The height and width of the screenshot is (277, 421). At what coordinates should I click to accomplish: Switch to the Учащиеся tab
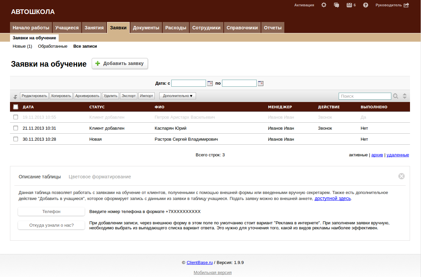pyautogui.click(x=67, y=28)
